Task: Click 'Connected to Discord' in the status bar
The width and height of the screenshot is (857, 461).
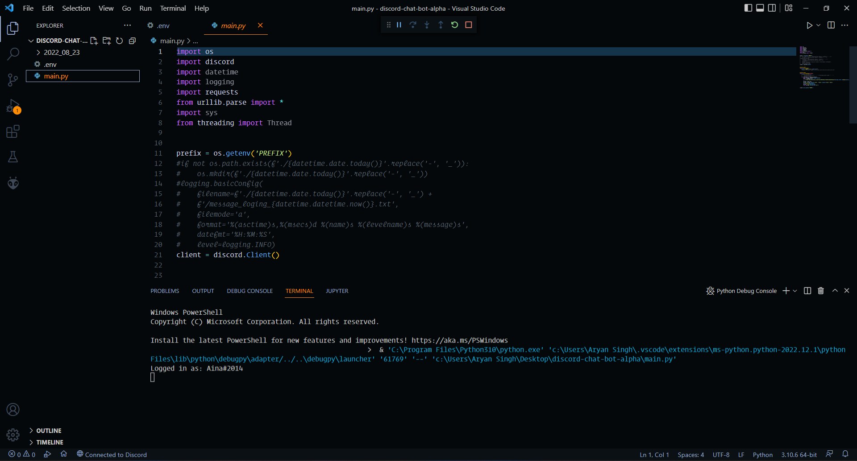Action: tap(112, 454)
